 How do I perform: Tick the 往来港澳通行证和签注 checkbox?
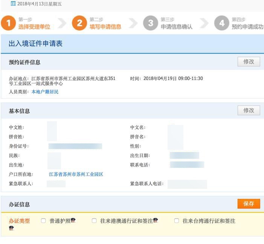94,220
